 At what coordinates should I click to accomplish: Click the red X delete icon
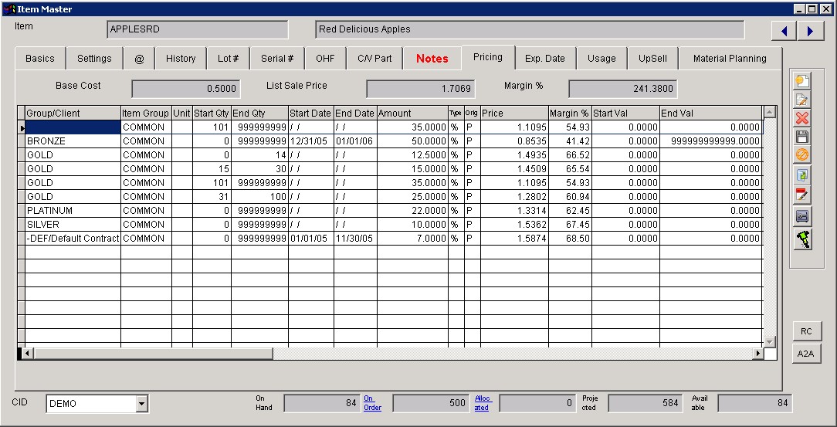pos(802,117)
